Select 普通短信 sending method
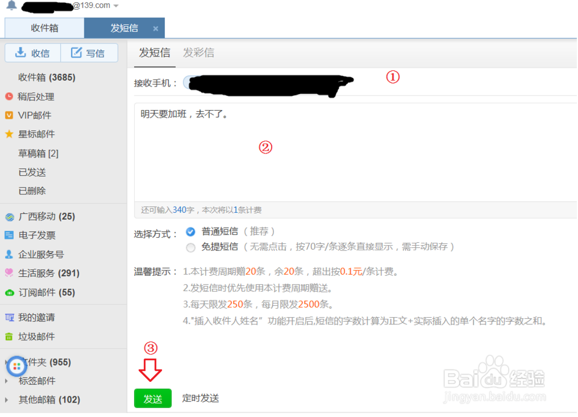The width and height of the screenshot is (578, 417). tap(191, 231)
